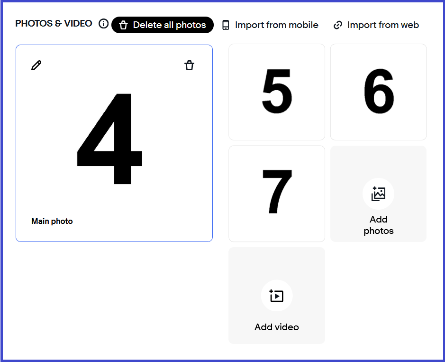This screenshot has width=445, height=362.
Task: Open Import from mobile option
Action: tap(270, 25)
